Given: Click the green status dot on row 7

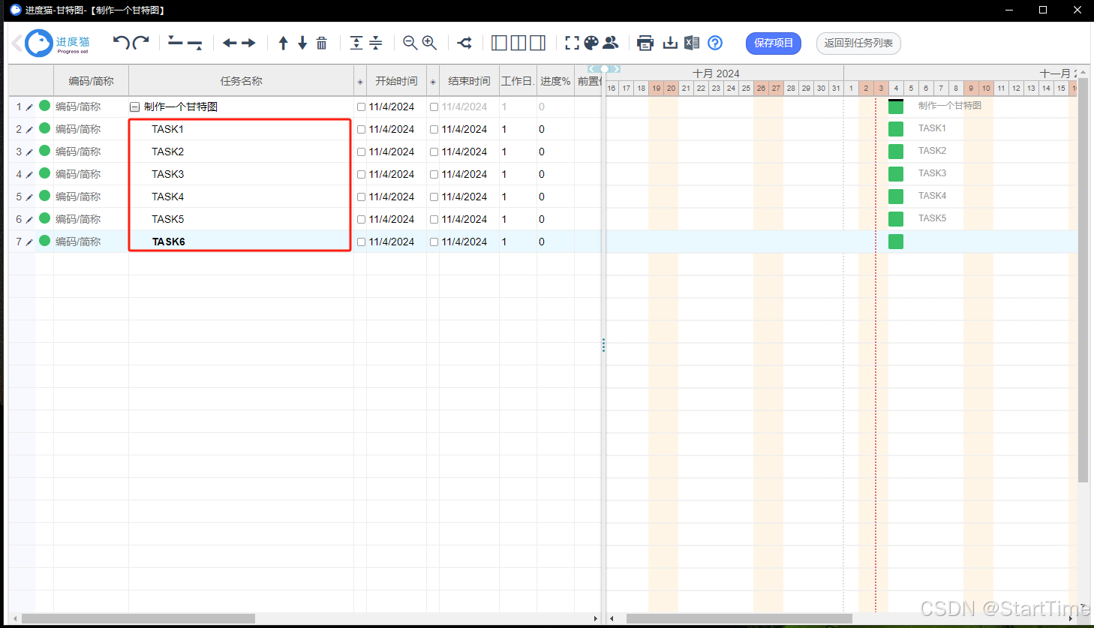Looking at the screenshot, I should coord(44,241).
